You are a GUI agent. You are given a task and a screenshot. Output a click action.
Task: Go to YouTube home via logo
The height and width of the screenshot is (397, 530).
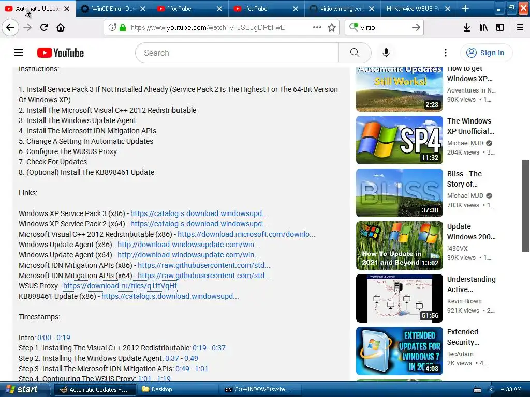coord(61,53)
